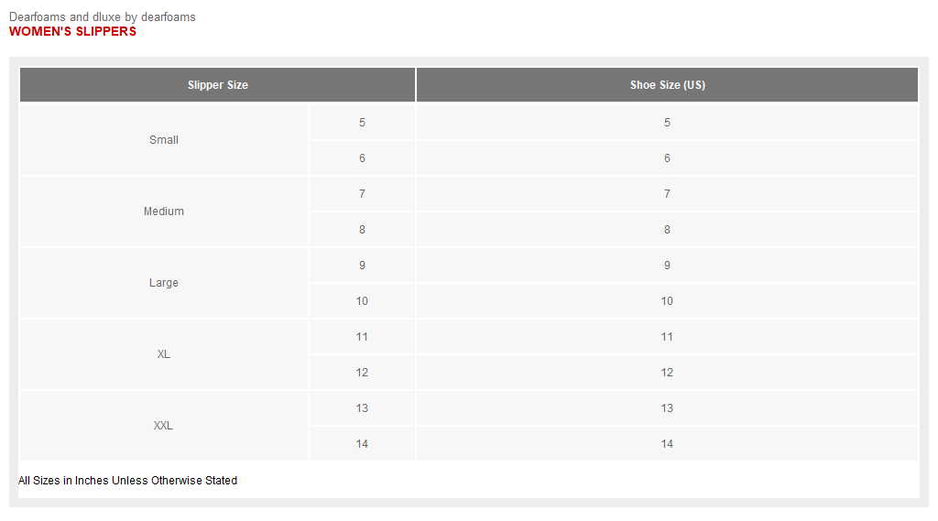Click the Large size row label

click(x=164, y=283)
